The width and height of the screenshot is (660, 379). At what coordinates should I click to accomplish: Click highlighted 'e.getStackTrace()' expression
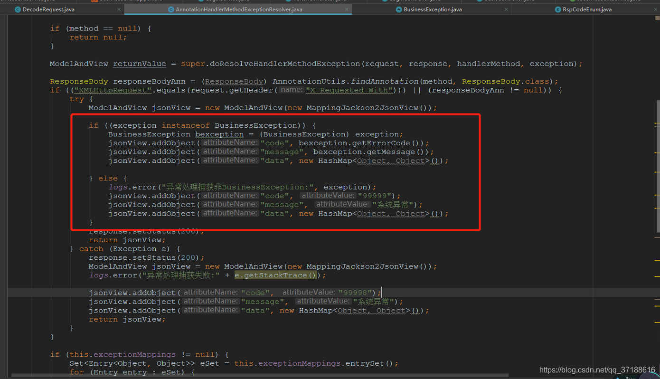[275, 275]
